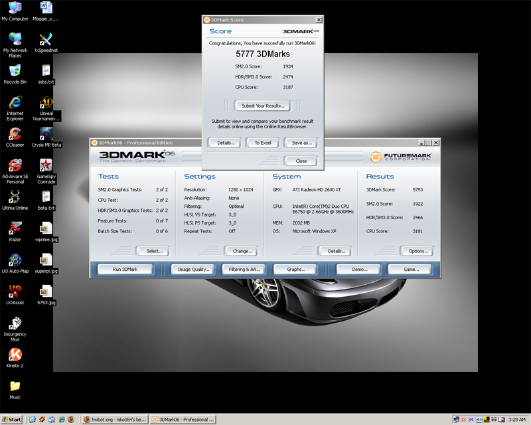This screenshot has height=425, width=531.
Task: Click the Show Desktop quick launch icon
Action: coord(32,420)
